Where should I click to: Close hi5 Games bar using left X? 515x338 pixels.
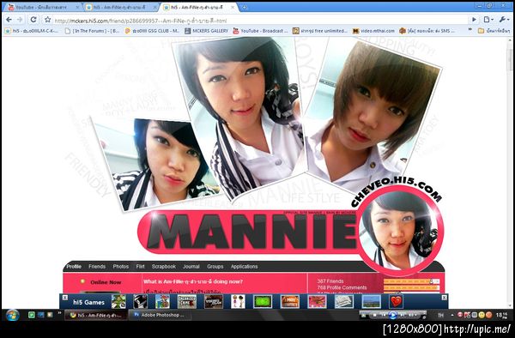click(x=65, y=298)
